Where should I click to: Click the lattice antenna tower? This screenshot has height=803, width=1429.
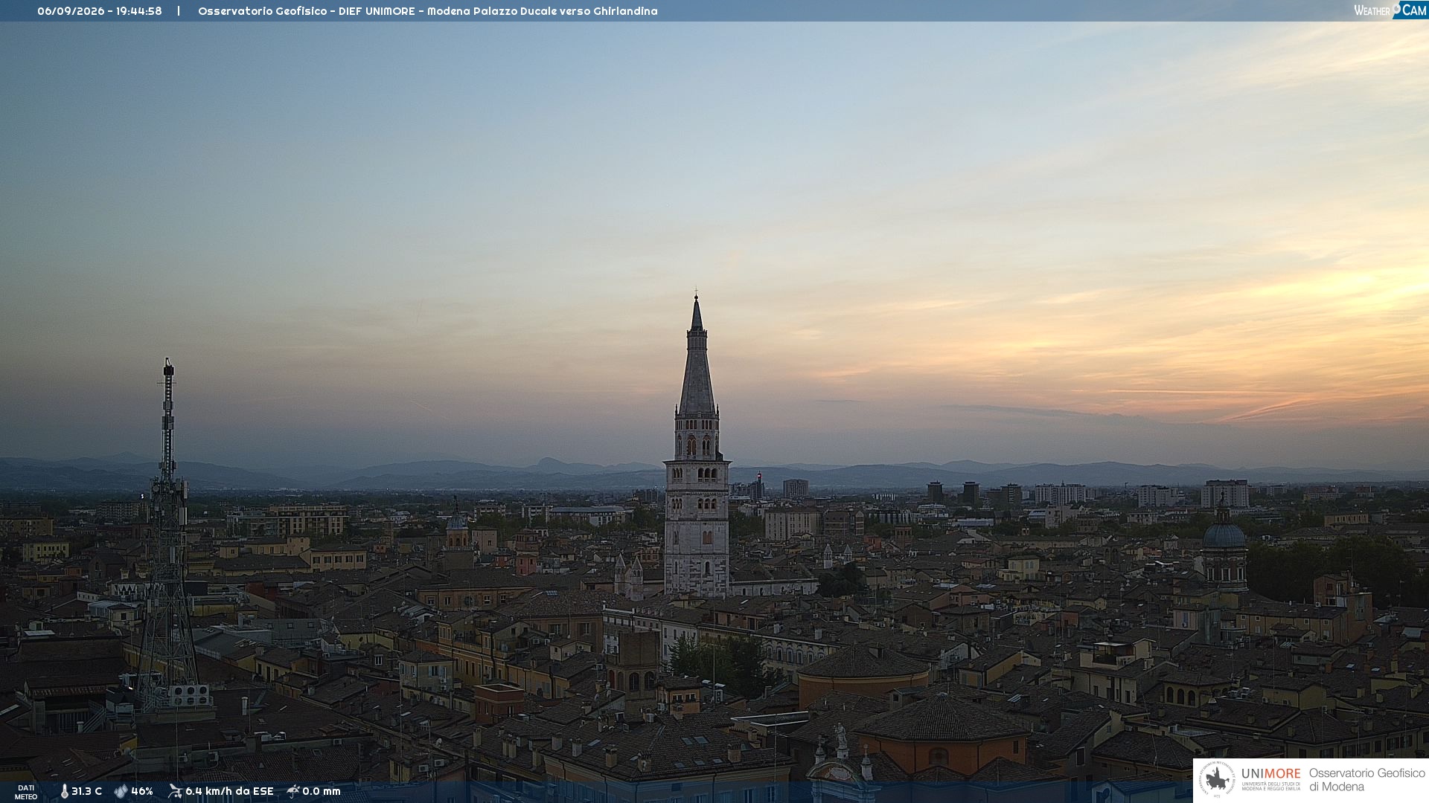point(168,535)
